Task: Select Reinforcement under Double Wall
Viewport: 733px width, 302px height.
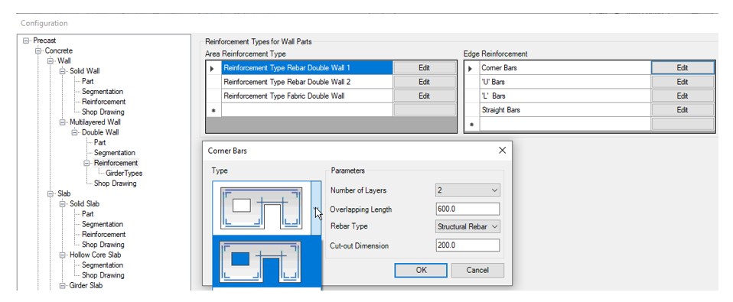Action: (116, 163)
